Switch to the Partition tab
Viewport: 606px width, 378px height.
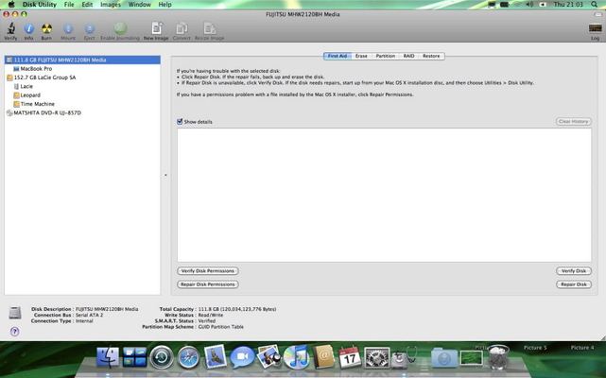(386, 56)
